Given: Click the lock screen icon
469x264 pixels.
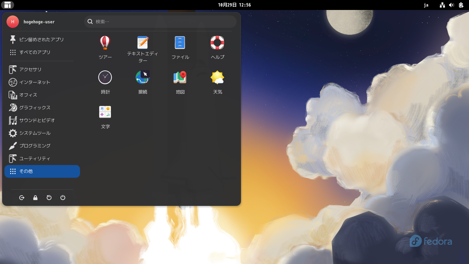Looking at the screenshot, I should click(x=35, y=198).
